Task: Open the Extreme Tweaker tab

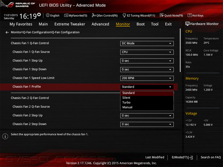Action: 70,24
